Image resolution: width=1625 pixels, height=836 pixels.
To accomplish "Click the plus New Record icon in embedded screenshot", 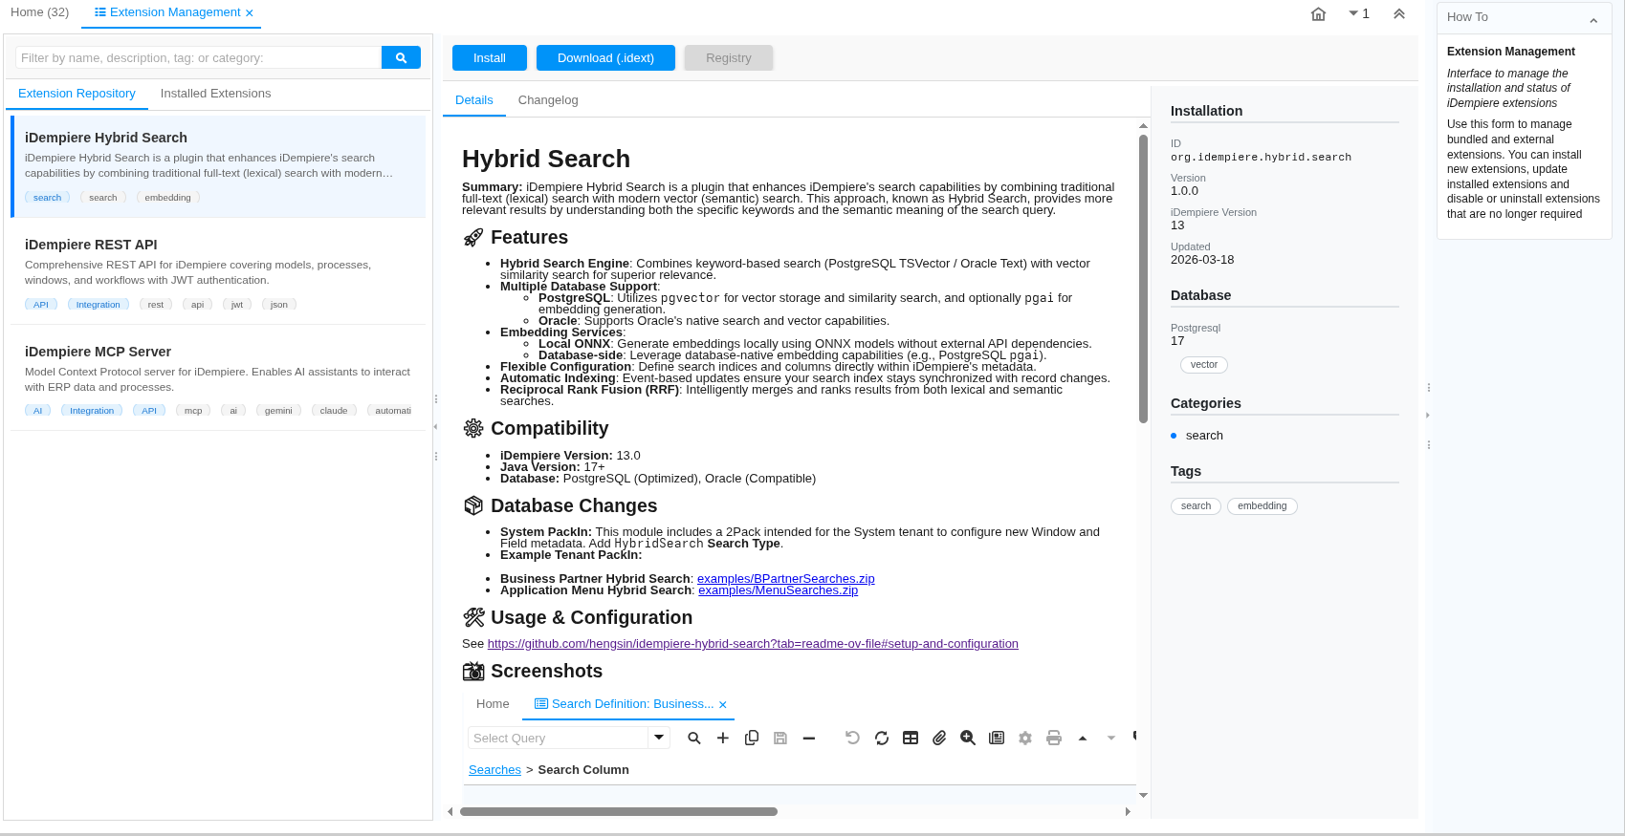I will (x=723, y=738).
